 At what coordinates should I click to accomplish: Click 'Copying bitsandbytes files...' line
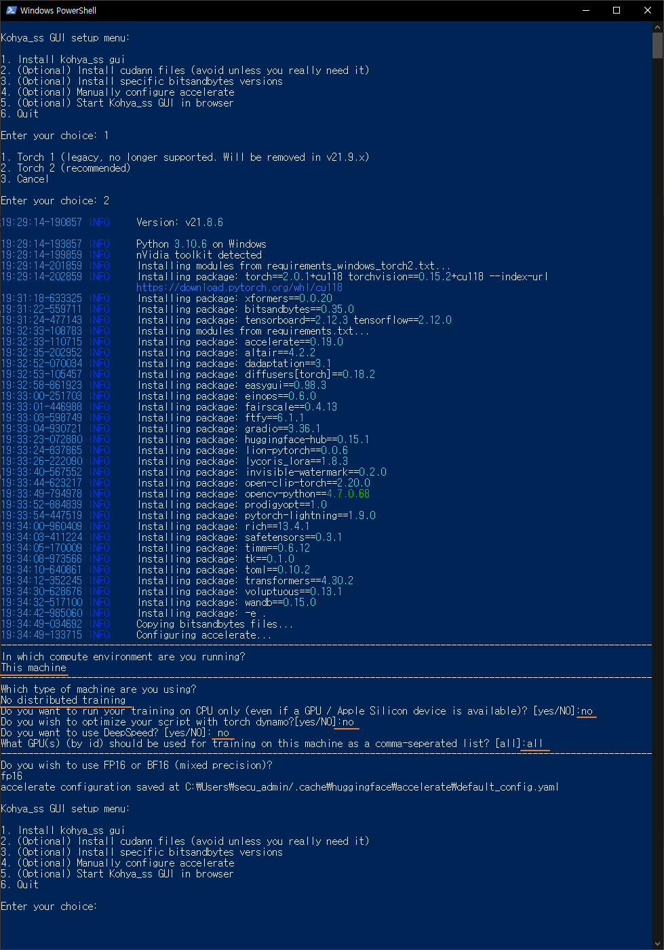pyautogui.click(x=215, y=624)
